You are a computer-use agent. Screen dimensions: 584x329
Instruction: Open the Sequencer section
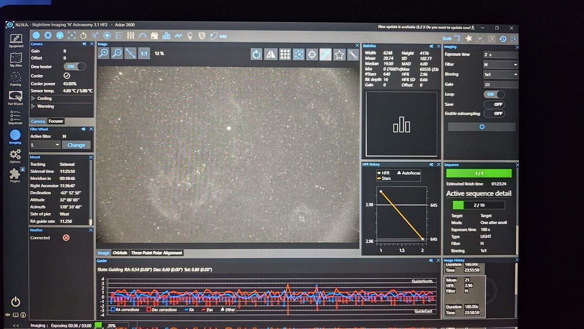coord(16,117)
